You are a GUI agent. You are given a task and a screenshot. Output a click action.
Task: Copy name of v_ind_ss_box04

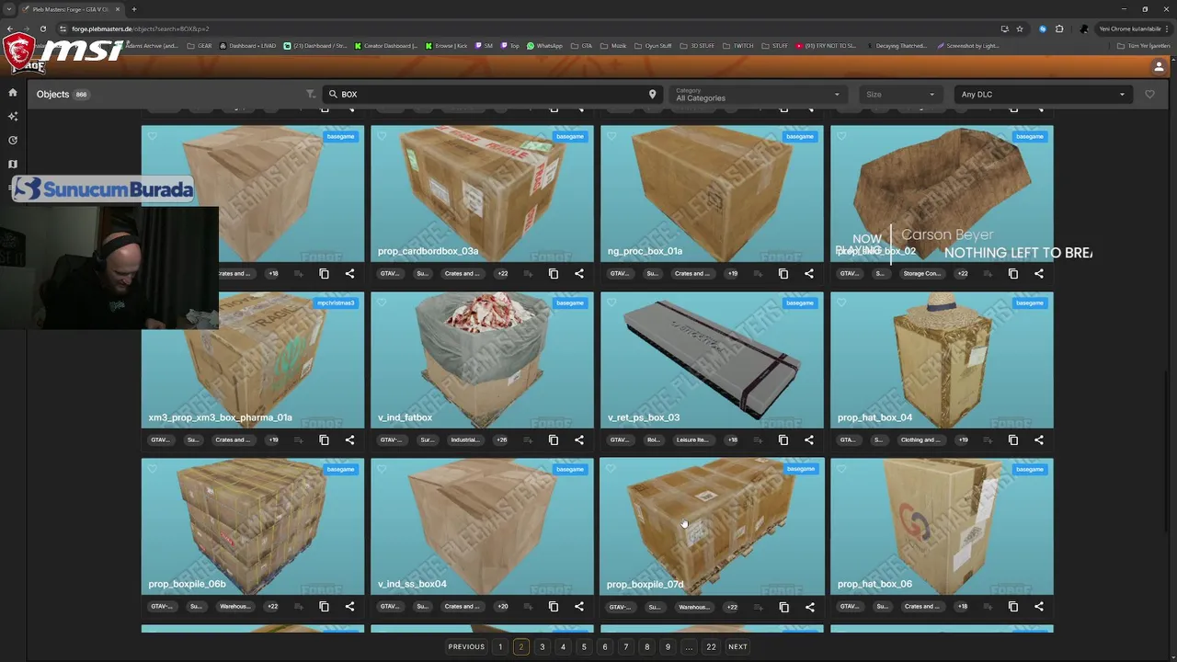pyautogui.click(x=554, y=606)
